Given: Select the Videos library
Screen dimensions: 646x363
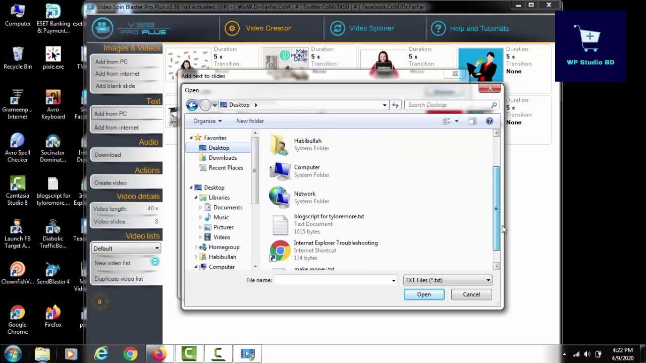Looking at the screenshot, I should (222, 237).
